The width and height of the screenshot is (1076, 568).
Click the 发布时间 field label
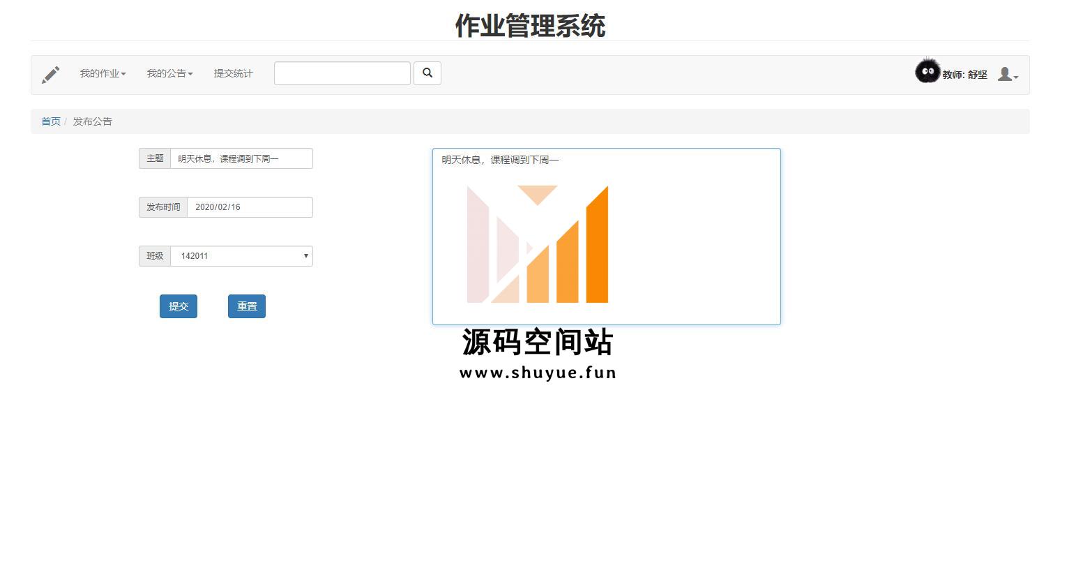click(163, 207)
